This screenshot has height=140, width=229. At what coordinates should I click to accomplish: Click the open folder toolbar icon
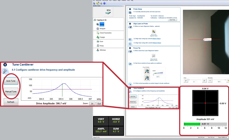[x=97, y=3]
